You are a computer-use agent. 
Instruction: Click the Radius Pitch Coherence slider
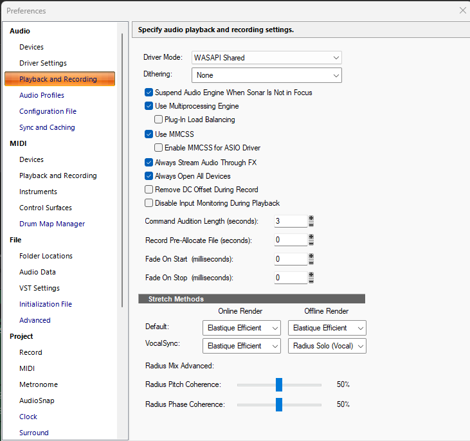click(279, 384)
